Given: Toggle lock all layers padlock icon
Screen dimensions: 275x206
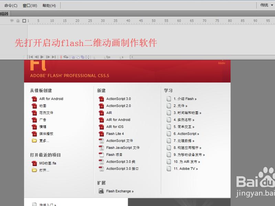Looking at the screenshot, I should click(x=18, y=21).
